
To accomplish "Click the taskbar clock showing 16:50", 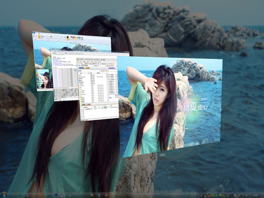I will tap(255, 195).
